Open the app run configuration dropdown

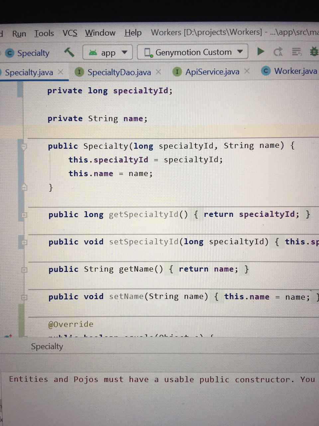(x=107, y=52)
